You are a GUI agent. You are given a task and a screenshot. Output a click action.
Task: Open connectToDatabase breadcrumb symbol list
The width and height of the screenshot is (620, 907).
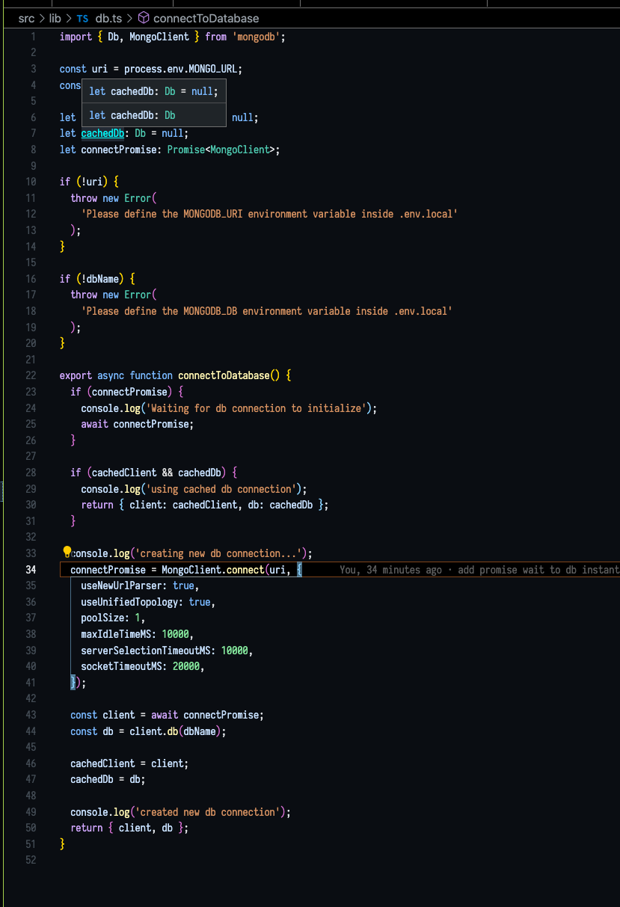coord(206,18)
